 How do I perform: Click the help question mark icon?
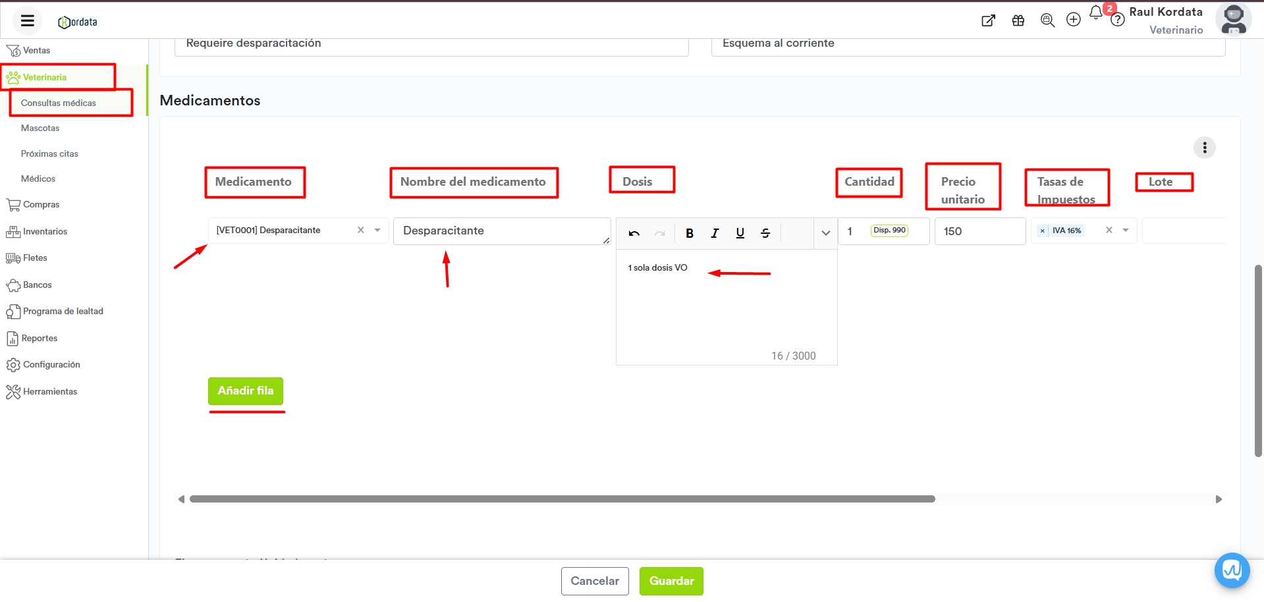[x=1117, y=20]
